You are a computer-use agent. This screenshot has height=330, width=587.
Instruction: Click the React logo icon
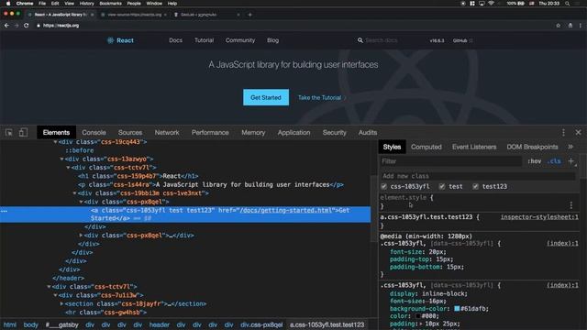tap(110, 40)
